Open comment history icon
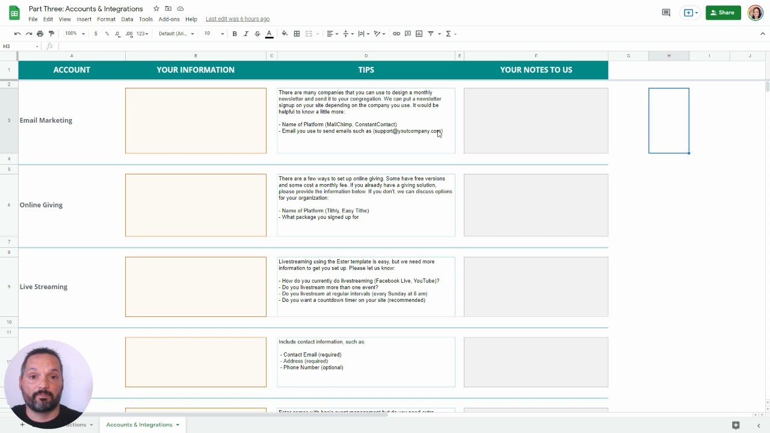The image size is (770, 433). (666, 13)
